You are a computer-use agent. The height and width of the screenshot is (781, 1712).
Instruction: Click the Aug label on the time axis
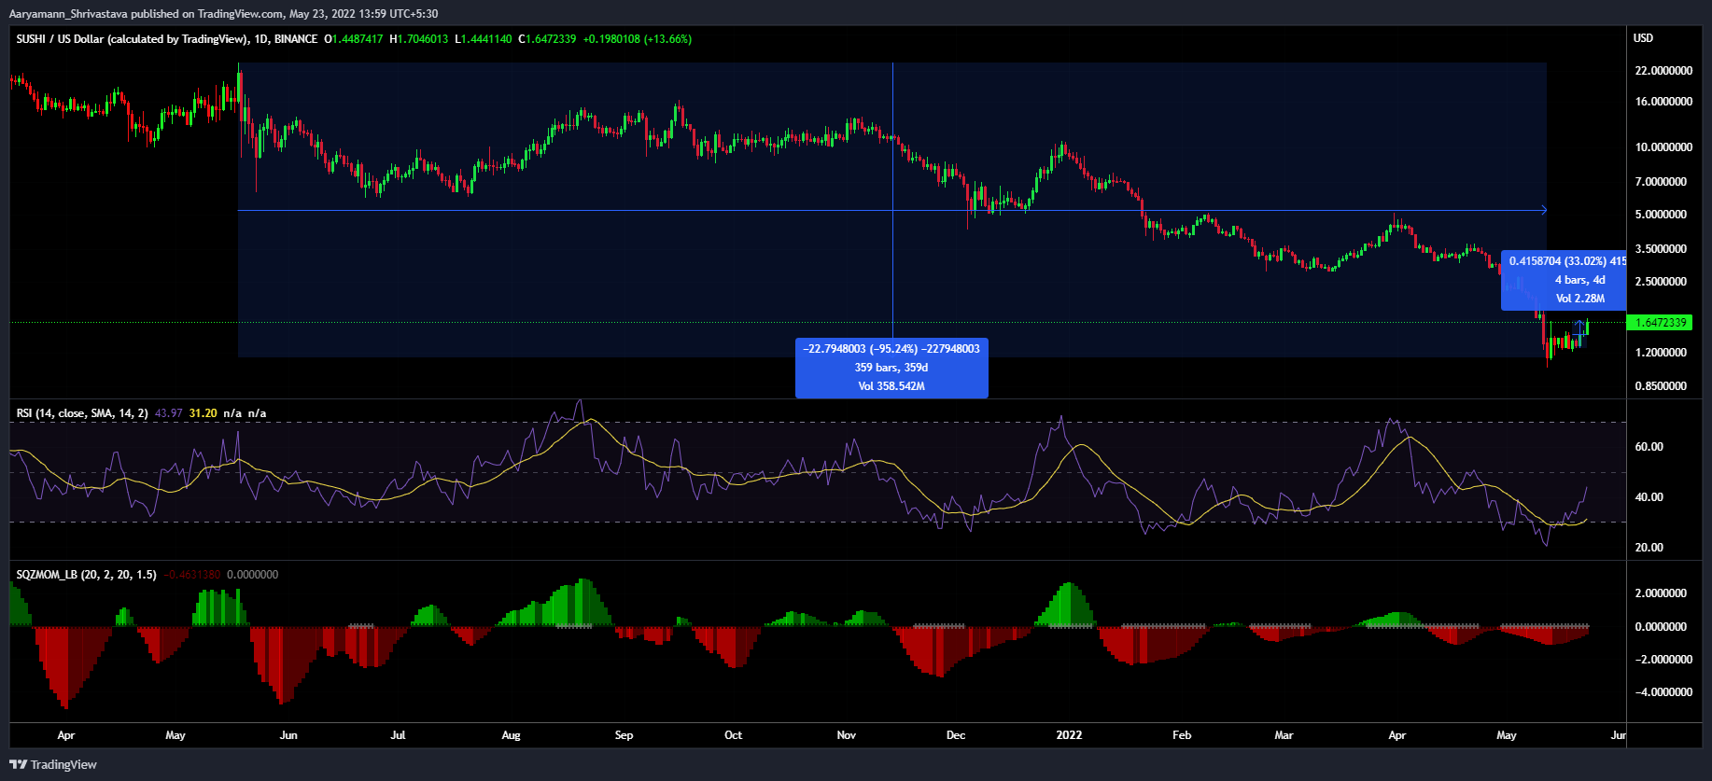[511, 735]
